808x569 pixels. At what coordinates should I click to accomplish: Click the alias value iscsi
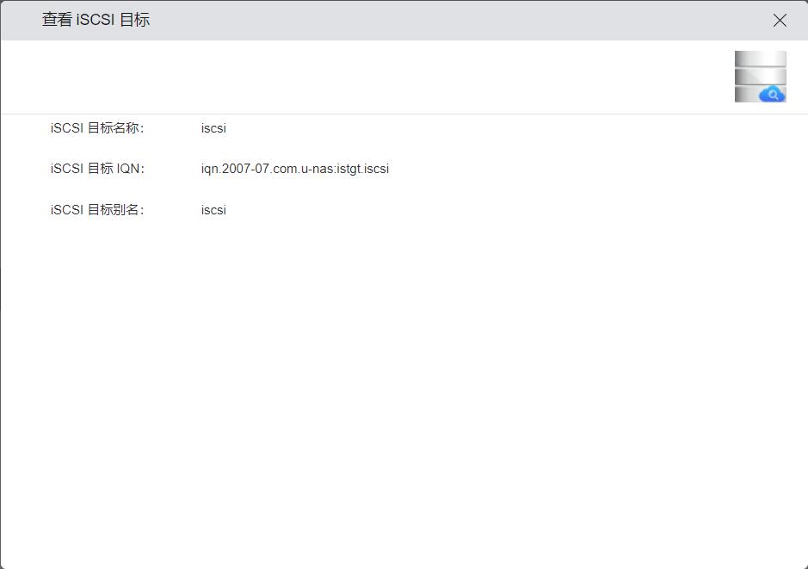213,210
